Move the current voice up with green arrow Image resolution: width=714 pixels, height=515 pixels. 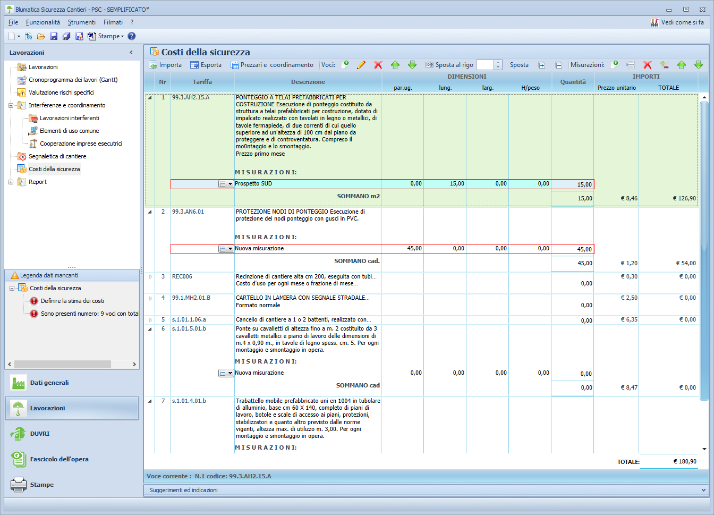click(395, 65)
